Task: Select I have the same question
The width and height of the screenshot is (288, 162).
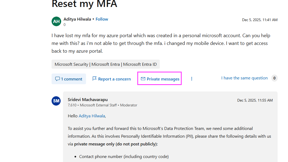Action: pyautogui.click(x=244, y=78)
